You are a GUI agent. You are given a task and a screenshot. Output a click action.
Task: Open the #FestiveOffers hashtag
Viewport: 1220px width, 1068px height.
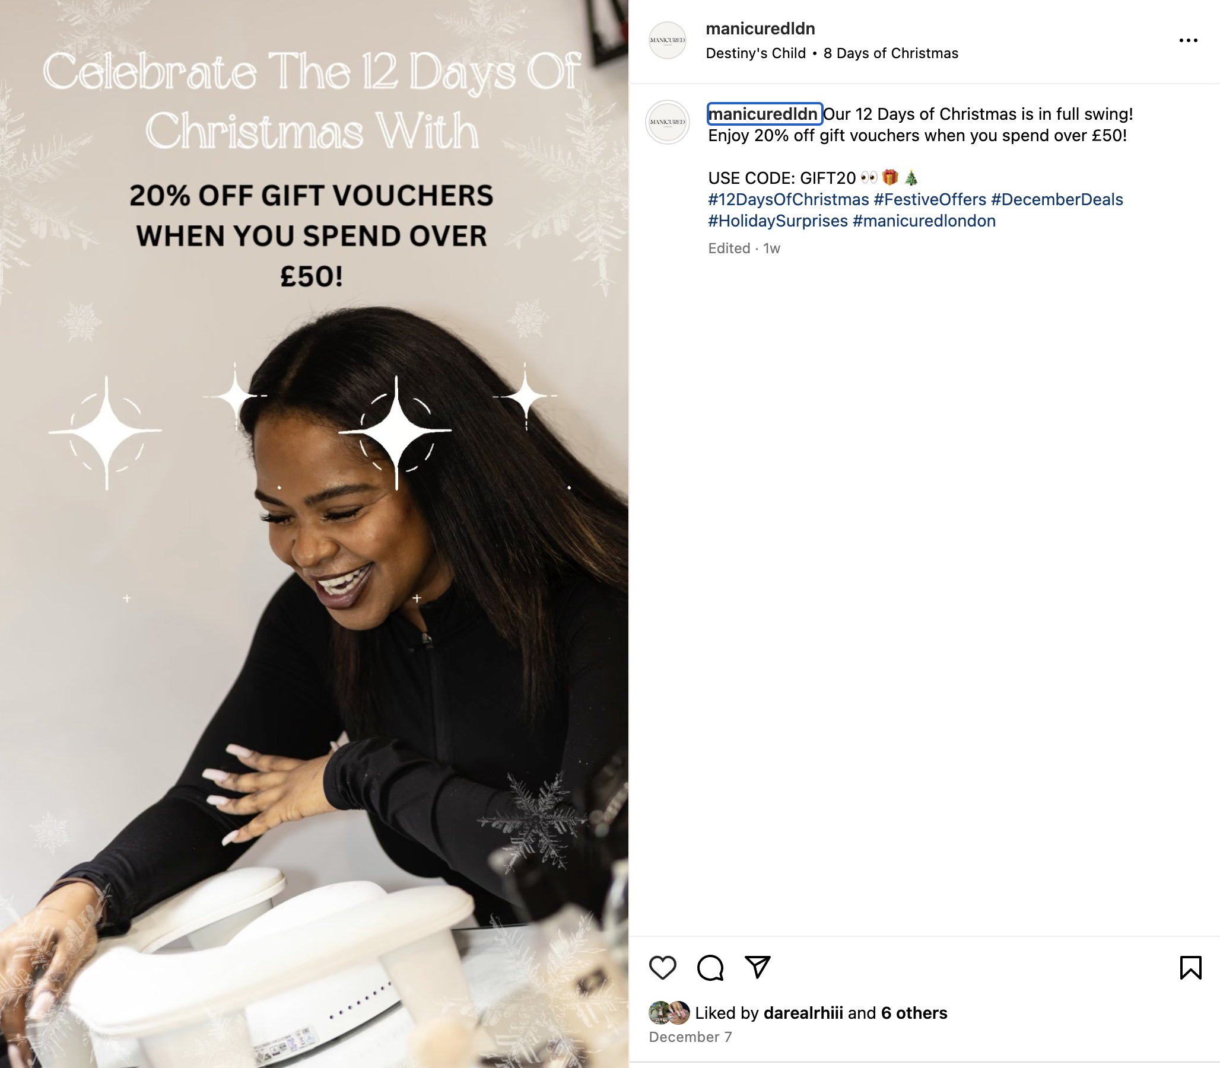pos(930,200)
